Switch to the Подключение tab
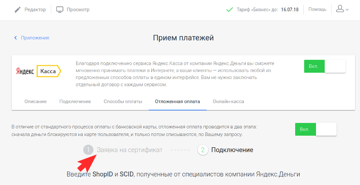360x185 pixels. click(75, 101)
